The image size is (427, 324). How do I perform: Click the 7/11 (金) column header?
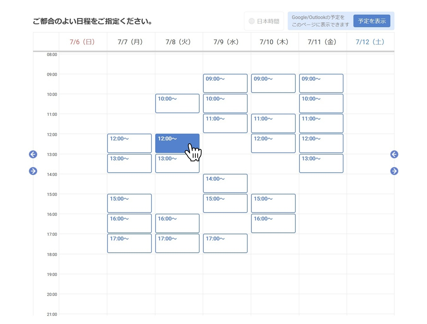tap(322, 42)
